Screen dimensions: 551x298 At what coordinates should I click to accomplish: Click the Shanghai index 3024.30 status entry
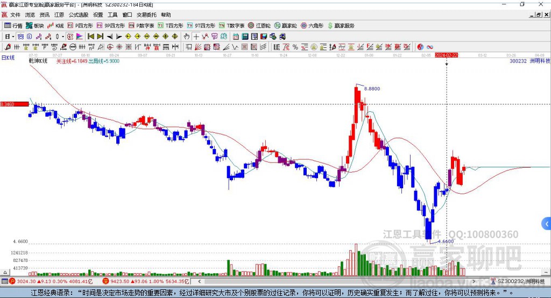(51, 281)
